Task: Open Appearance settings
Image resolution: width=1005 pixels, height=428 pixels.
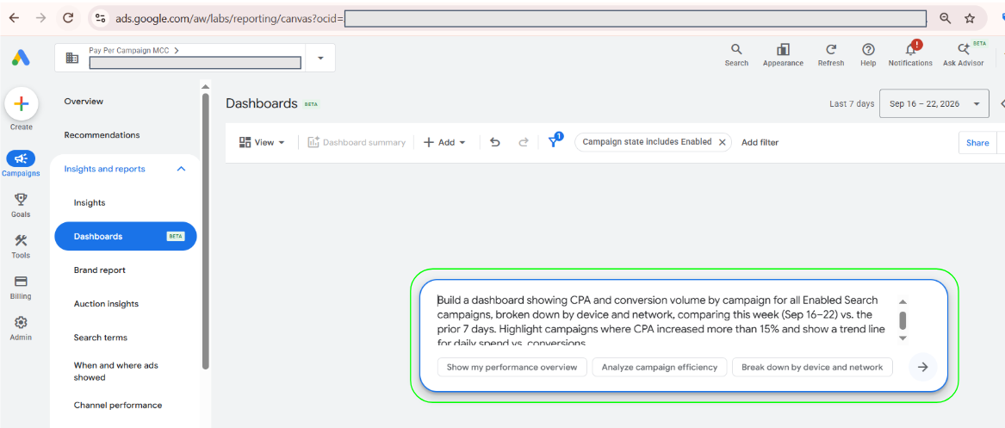Action: 783,55
